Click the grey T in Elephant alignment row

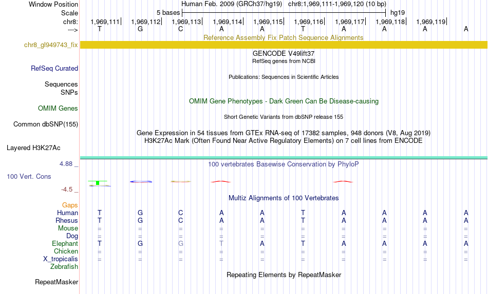(221, 244)
